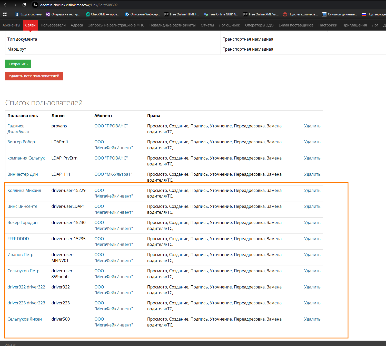The width and height of the screenshot is (386, 346).
Task: Open the 'Лог ошибок' menu item
Action: (229, 25)
